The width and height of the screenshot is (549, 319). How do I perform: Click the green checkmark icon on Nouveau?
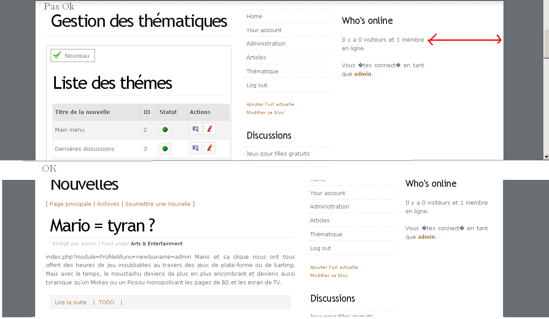[57, 55]
